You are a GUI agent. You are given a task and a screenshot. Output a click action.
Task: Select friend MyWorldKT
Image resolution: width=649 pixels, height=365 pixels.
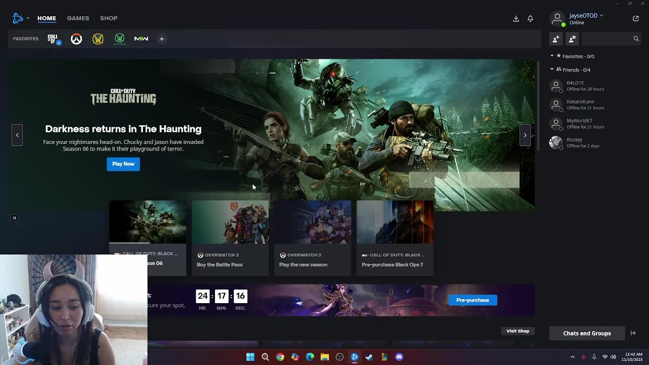click(x=594, y=124)
